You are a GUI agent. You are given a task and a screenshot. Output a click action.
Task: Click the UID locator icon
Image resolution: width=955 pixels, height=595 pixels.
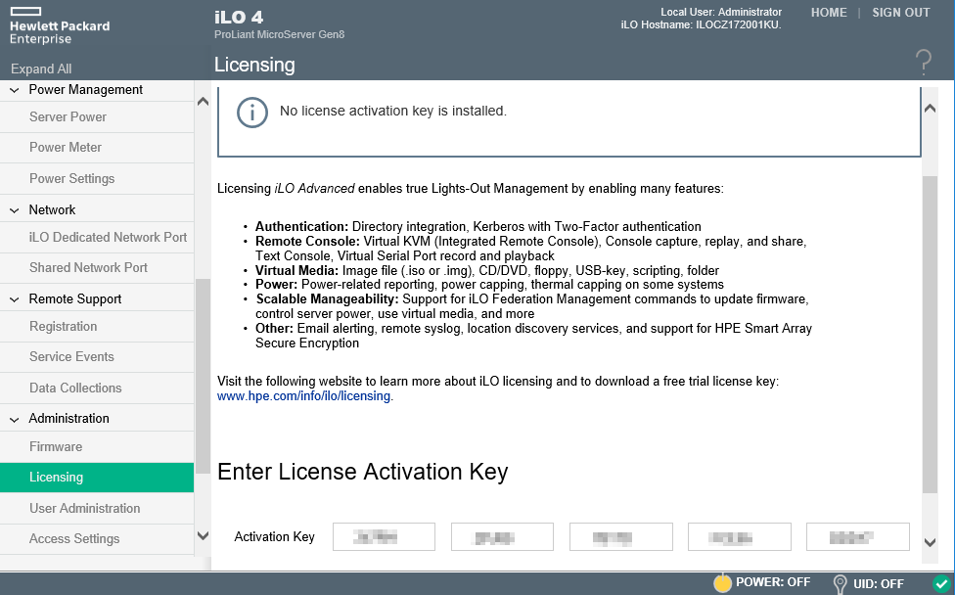tap(840, 584)
